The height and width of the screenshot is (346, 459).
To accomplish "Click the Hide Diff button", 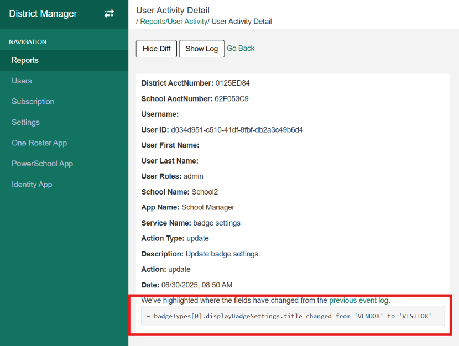I will pos(157,49).
